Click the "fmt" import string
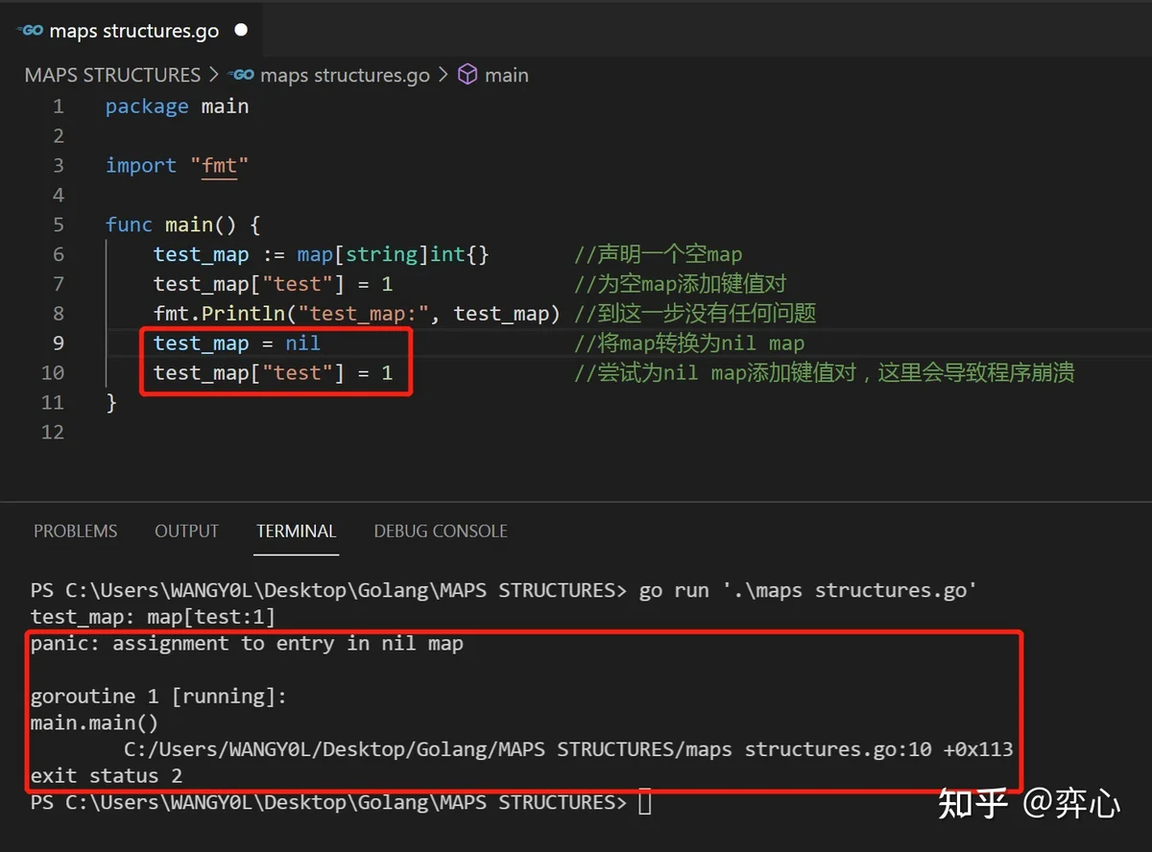 220,165
